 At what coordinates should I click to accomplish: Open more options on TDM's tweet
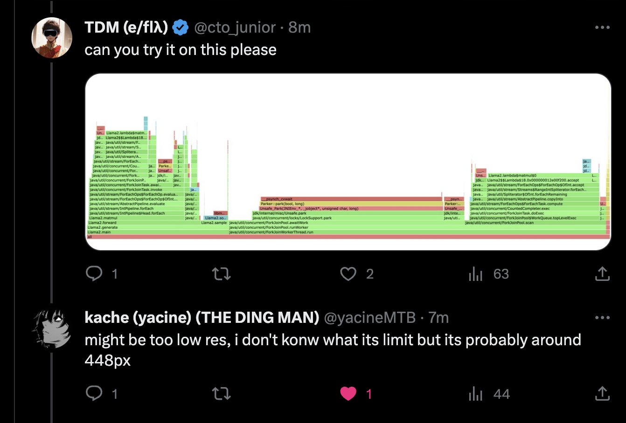click(602, 27)
